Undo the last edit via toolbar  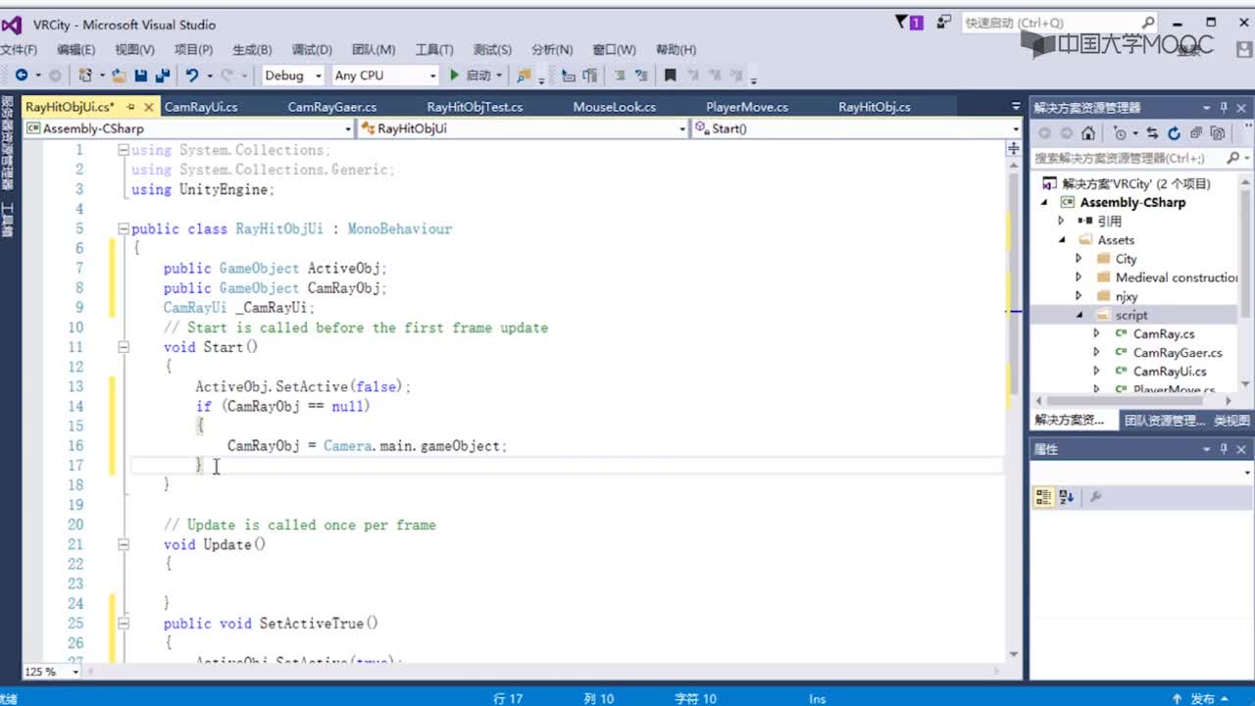(192, 76)
